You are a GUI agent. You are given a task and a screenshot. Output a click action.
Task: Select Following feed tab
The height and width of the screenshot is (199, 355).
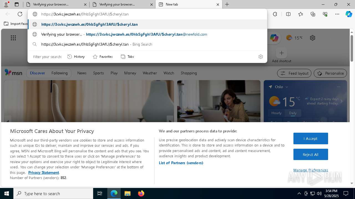pyautogui.click(x=59, y=73)
